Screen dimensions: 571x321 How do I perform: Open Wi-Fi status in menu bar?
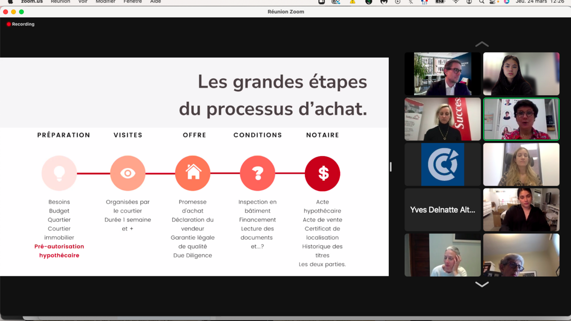(x=456, y=2)
